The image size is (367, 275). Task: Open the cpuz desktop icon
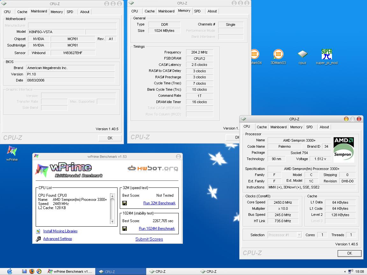point(302,54)
